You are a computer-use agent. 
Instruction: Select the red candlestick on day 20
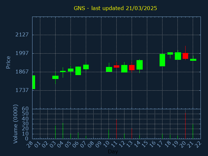coord(185,56)
